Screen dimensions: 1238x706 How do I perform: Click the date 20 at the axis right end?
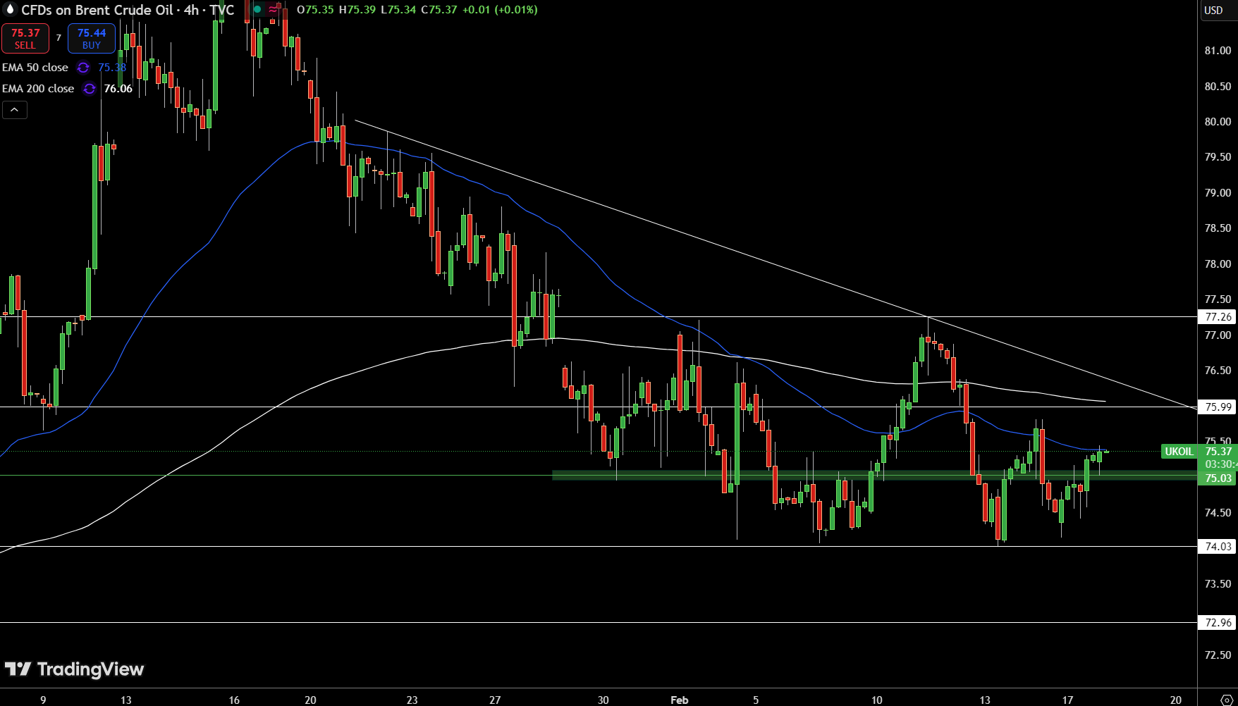point(1176,700)
